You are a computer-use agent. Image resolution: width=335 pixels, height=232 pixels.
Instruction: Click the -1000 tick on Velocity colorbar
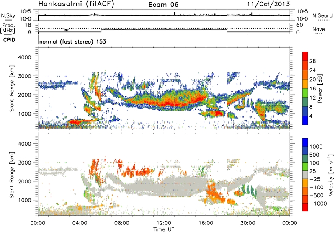[318, 204]
